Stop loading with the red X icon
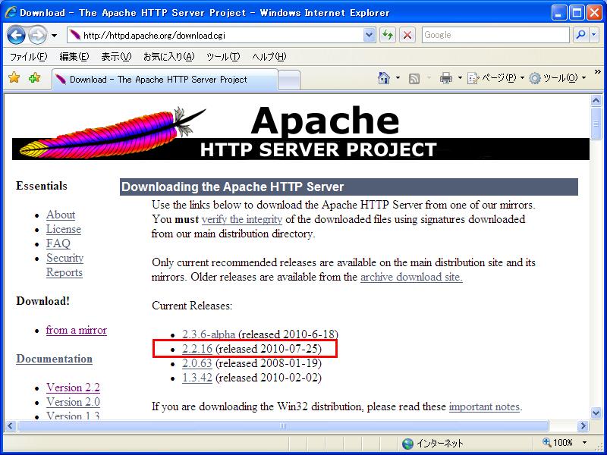 pyautogui.click(x=407, y=35)
